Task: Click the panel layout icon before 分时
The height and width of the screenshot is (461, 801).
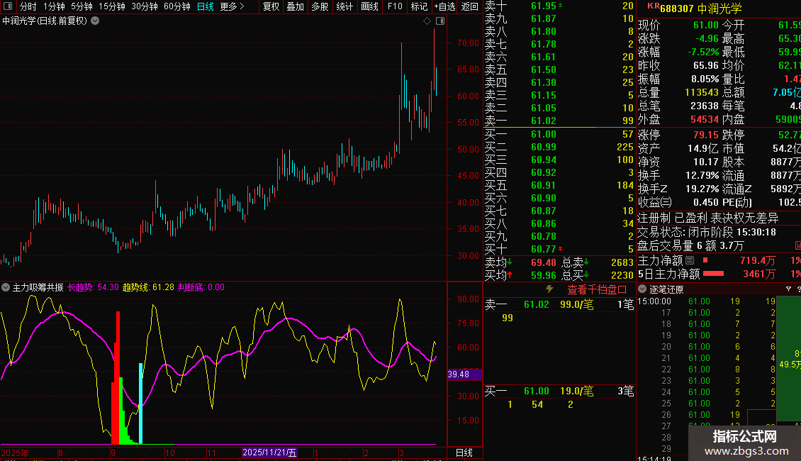Action: point(8,6)
